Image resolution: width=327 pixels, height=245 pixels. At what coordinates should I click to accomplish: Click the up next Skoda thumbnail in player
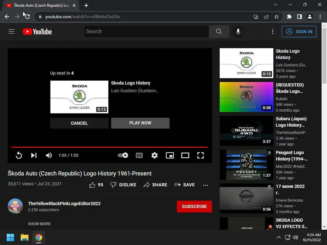pyautogui.click(x=79, y=97)
